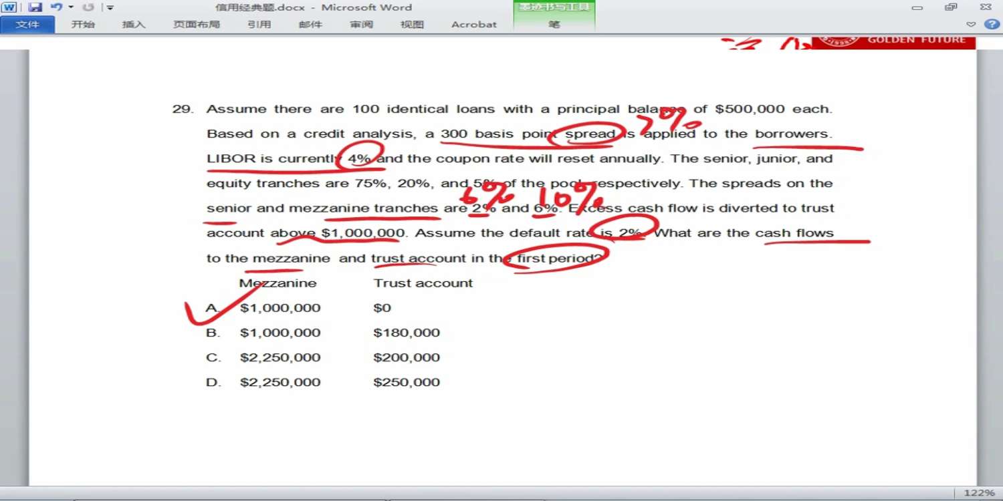Click the word 'LIBOR' in the question
Viewport: 1003px width, 501px height.
point(231,158)
